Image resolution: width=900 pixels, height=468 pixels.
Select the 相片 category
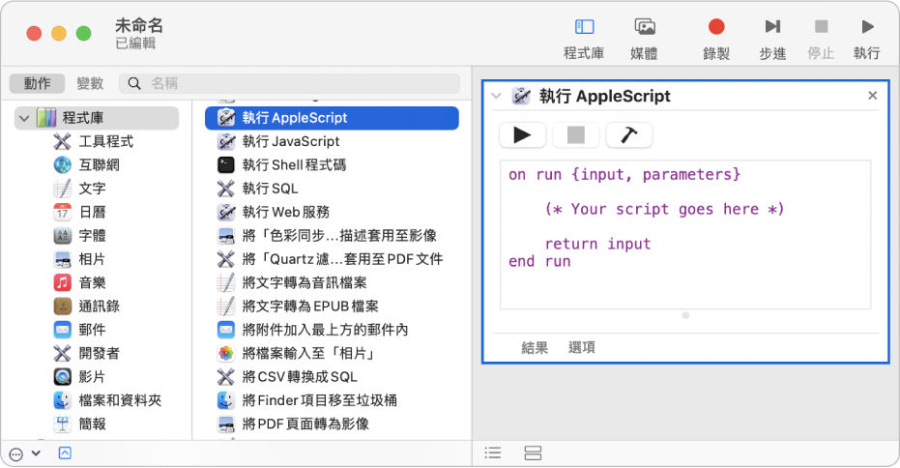pos(80,259)
